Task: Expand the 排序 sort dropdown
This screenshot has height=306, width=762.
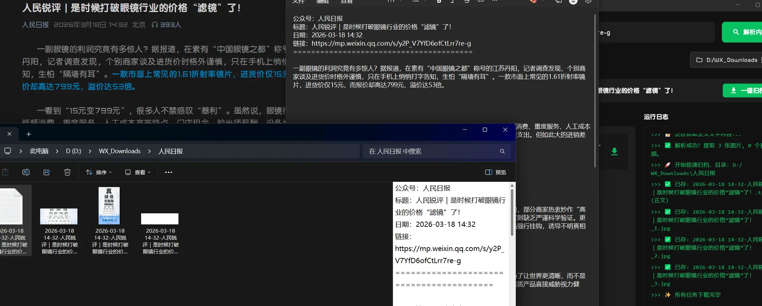Action: [99, 172]
